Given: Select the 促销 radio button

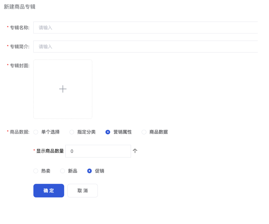Looking at the screenshot, I should click(x=90, y=171).
